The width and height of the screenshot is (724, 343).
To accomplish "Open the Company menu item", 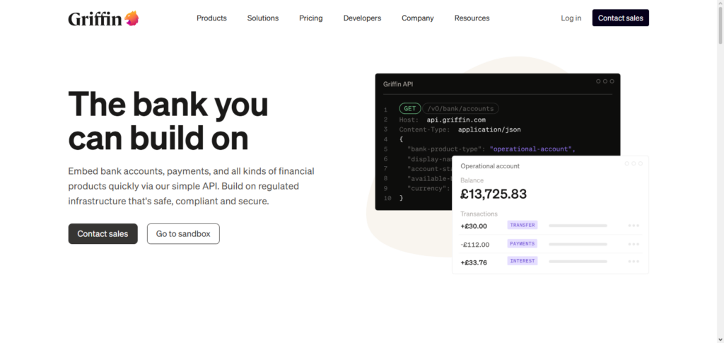I will [x=418, y=18].
